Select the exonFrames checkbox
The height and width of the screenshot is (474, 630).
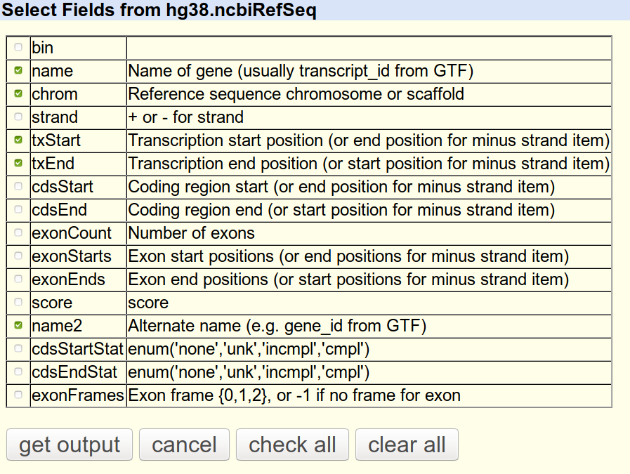(18, 395)
